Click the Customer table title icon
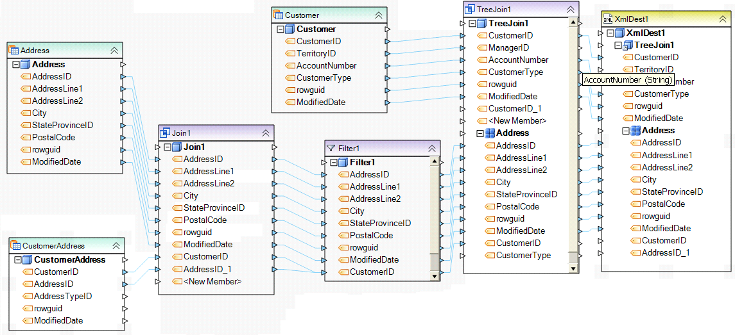The width and height of the screenshot is (735, 335). click(278, 15)
